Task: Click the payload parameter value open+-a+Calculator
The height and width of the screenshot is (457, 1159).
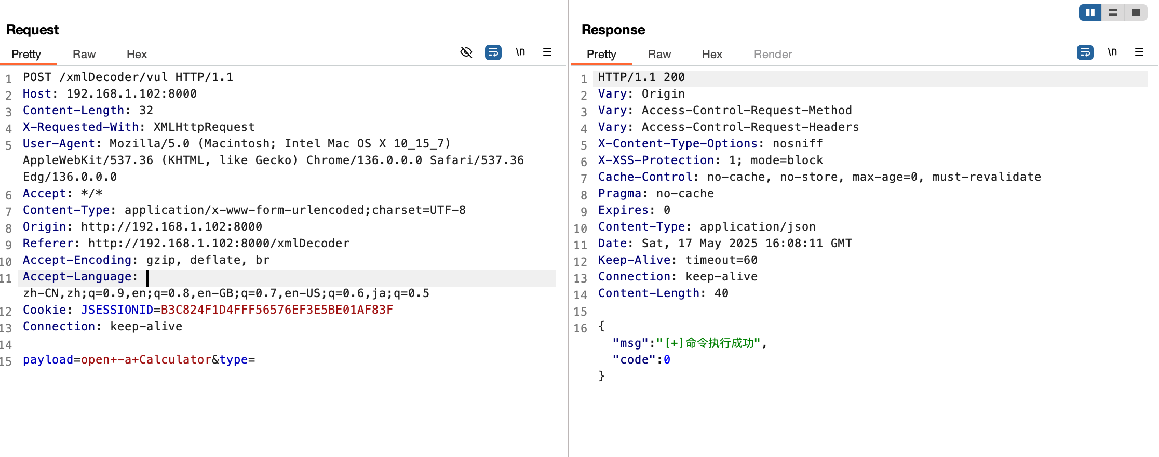Action: coord(146,360)
